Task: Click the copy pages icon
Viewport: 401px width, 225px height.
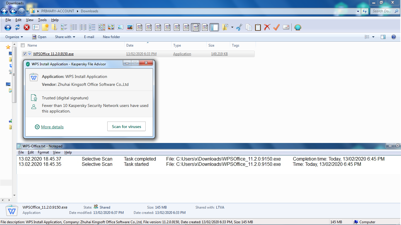Action: tap(249, 28)
